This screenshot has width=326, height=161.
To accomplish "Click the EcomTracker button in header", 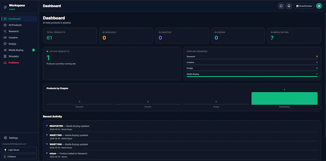I will click(304, 6).
